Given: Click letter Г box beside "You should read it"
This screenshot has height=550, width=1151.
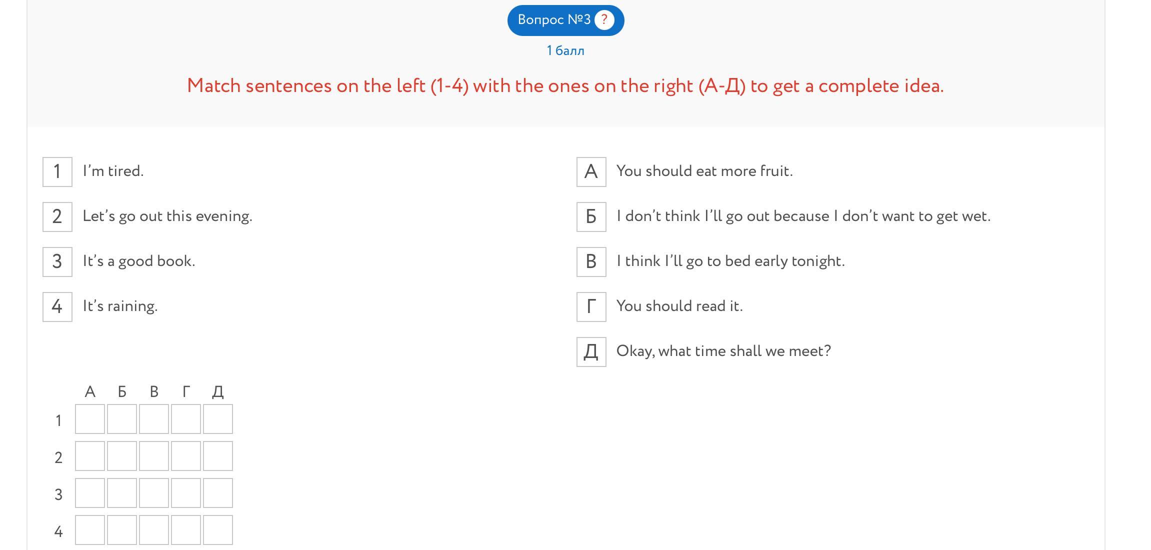Looking at the screenshot, I should (591, 307).
